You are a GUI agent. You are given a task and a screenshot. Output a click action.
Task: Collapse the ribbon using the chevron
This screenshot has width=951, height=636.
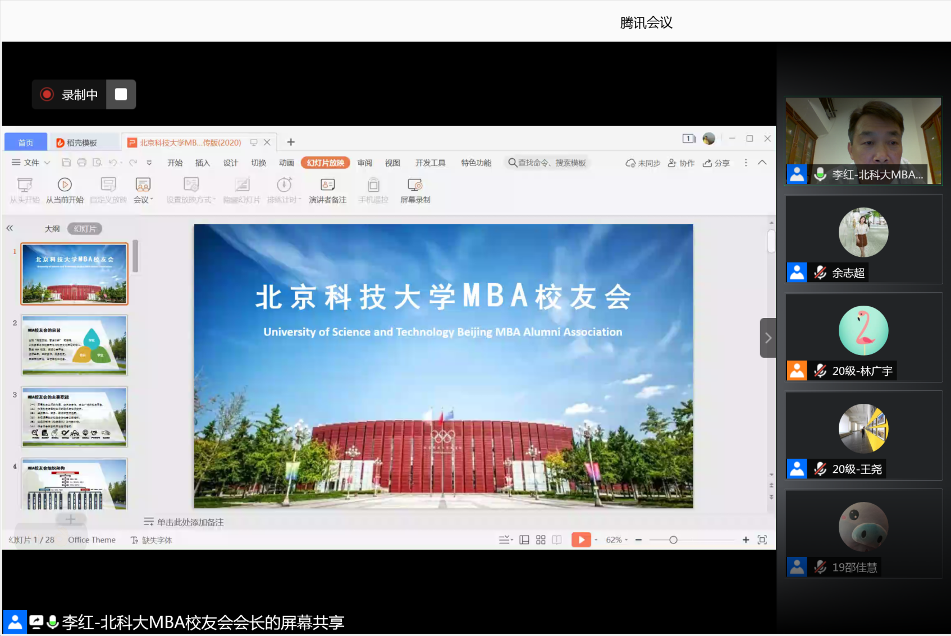click(762, 163)
